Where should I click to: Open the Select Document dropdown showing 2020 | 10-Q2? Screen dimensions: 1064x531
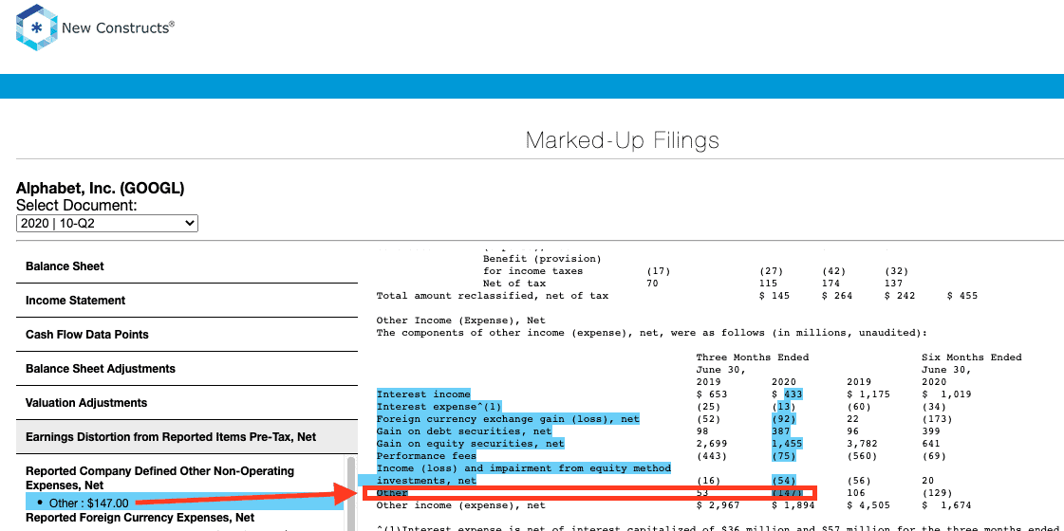pos(107,223)
